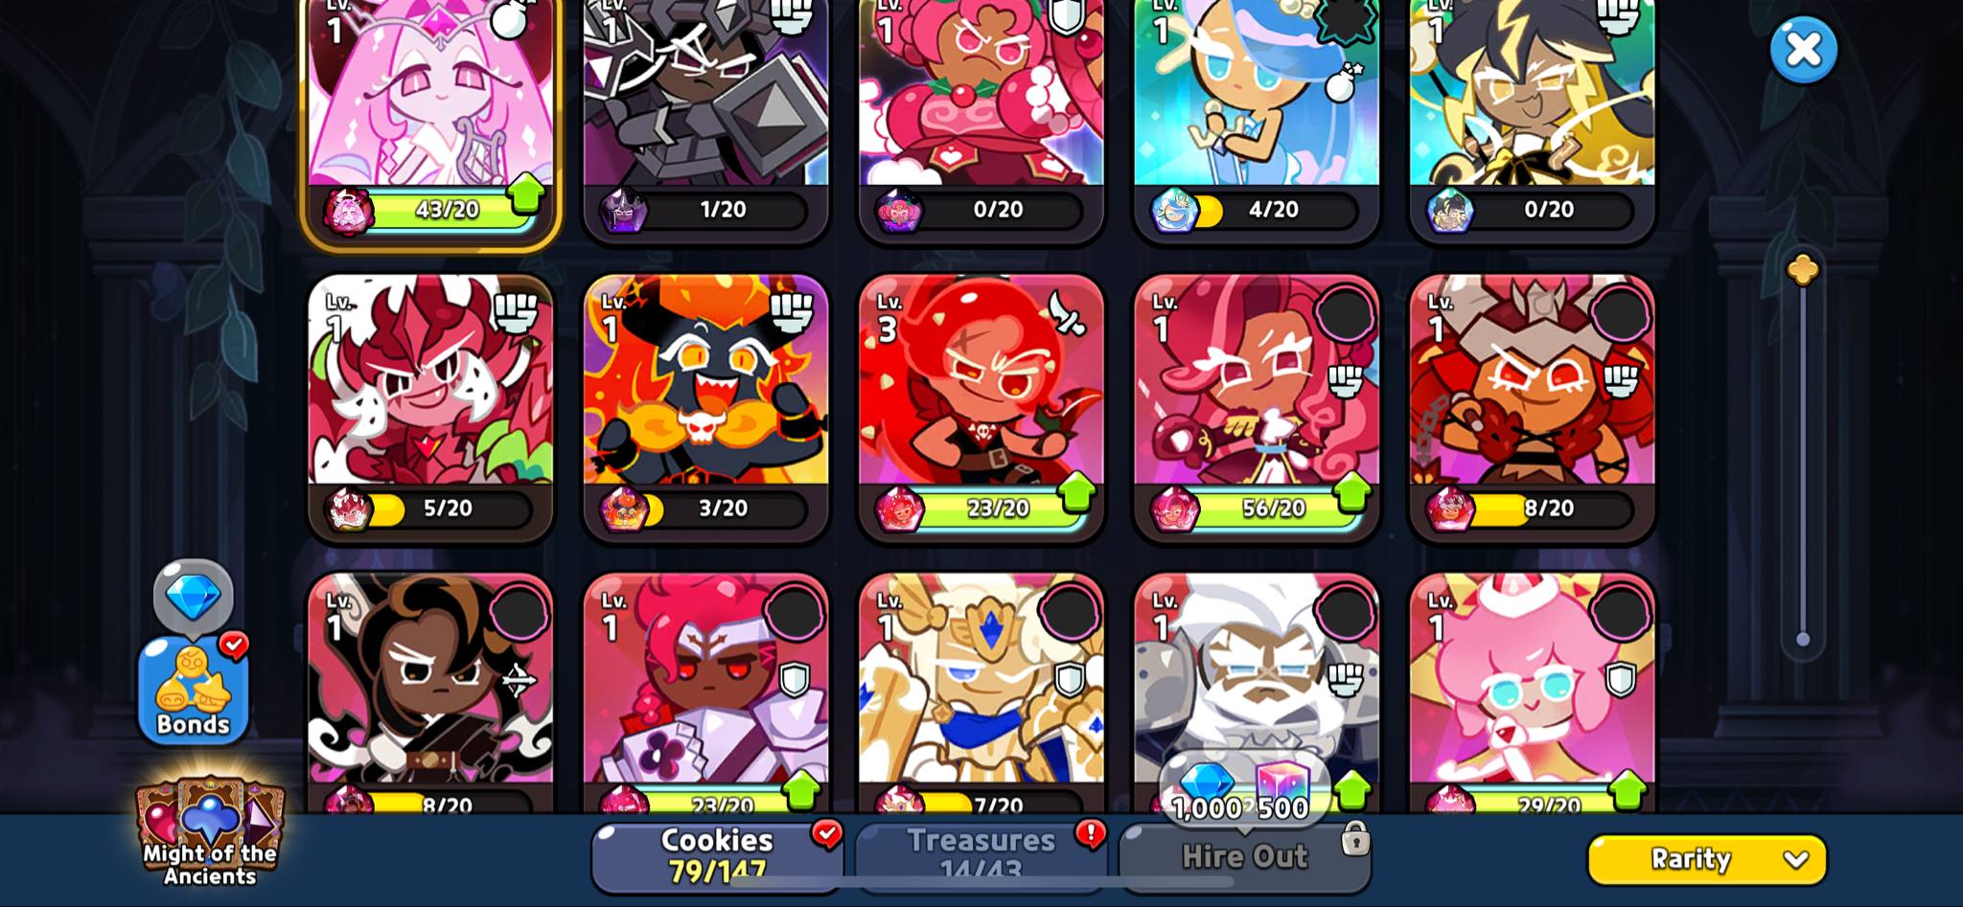The width and height of the screenshot is (1963, 907).
Task: Close the cookie list with X button
Action: [1803, 50]
